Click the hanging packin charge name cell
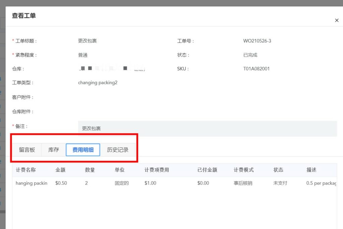 point(31,183)
